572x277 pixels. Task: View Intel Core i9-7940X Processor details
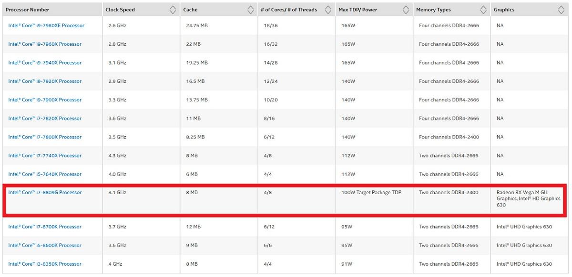point(45,63)
